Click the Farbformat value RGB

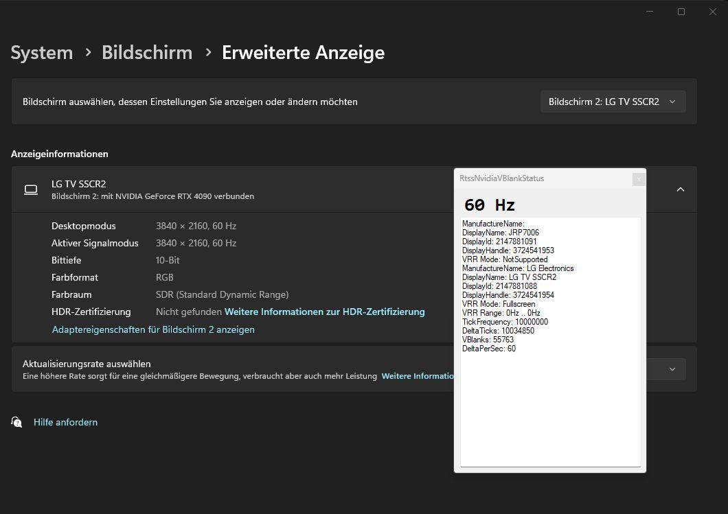click(164, 277)
